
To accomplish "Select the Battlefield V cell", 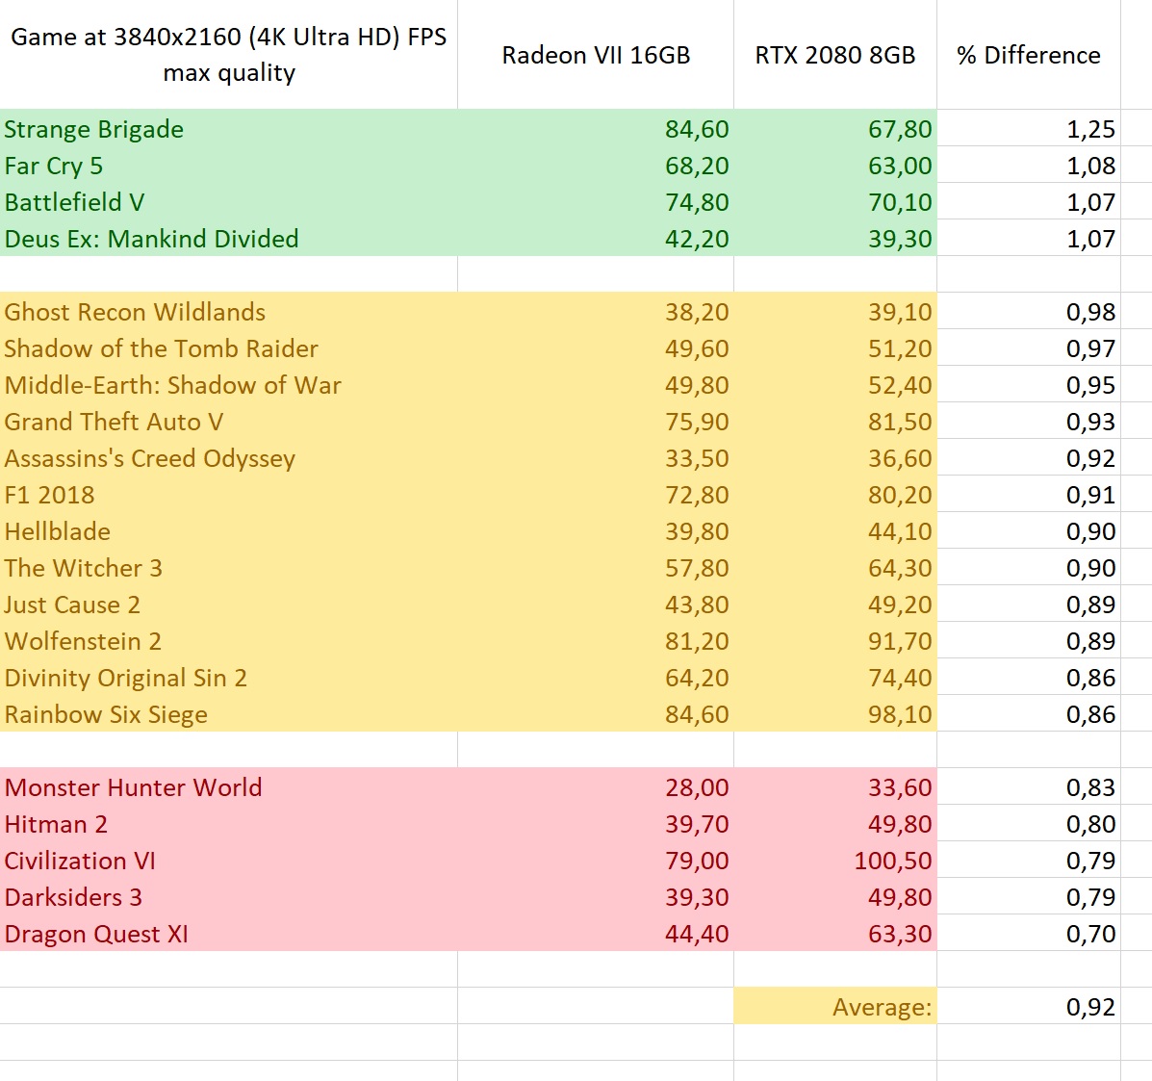I will click(x=228, y=201).
